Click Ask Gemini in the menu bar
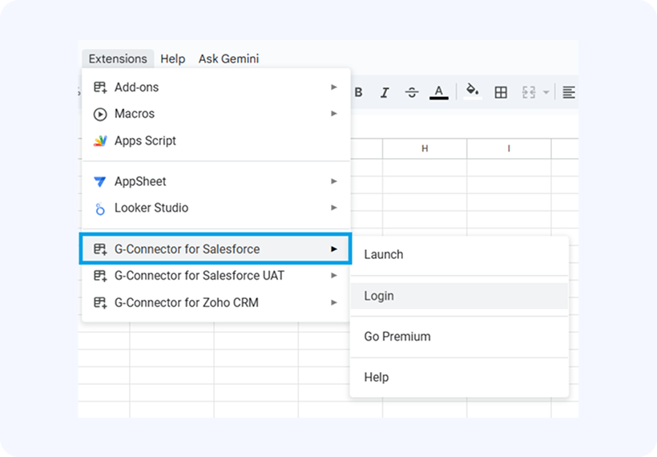The height and width of the screenshot is (457, 657). (228, 59)
